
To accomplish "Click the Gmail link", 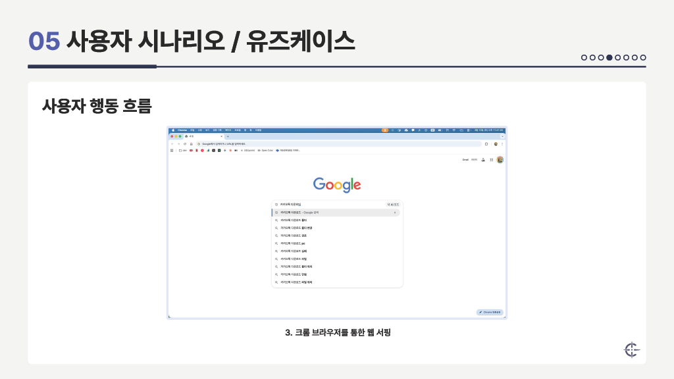I will [465, 159].
